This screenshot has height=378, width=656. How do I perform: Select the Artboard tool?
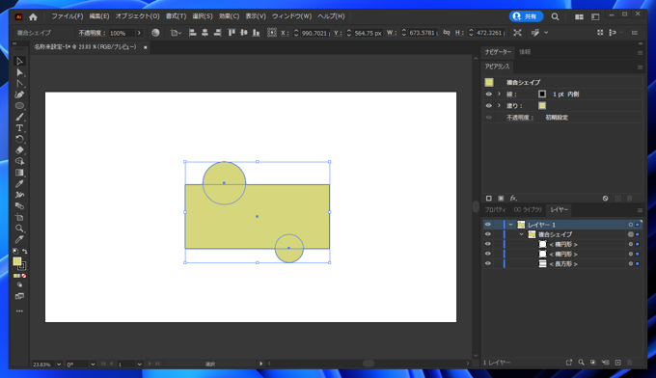click(x=19, y=217)
